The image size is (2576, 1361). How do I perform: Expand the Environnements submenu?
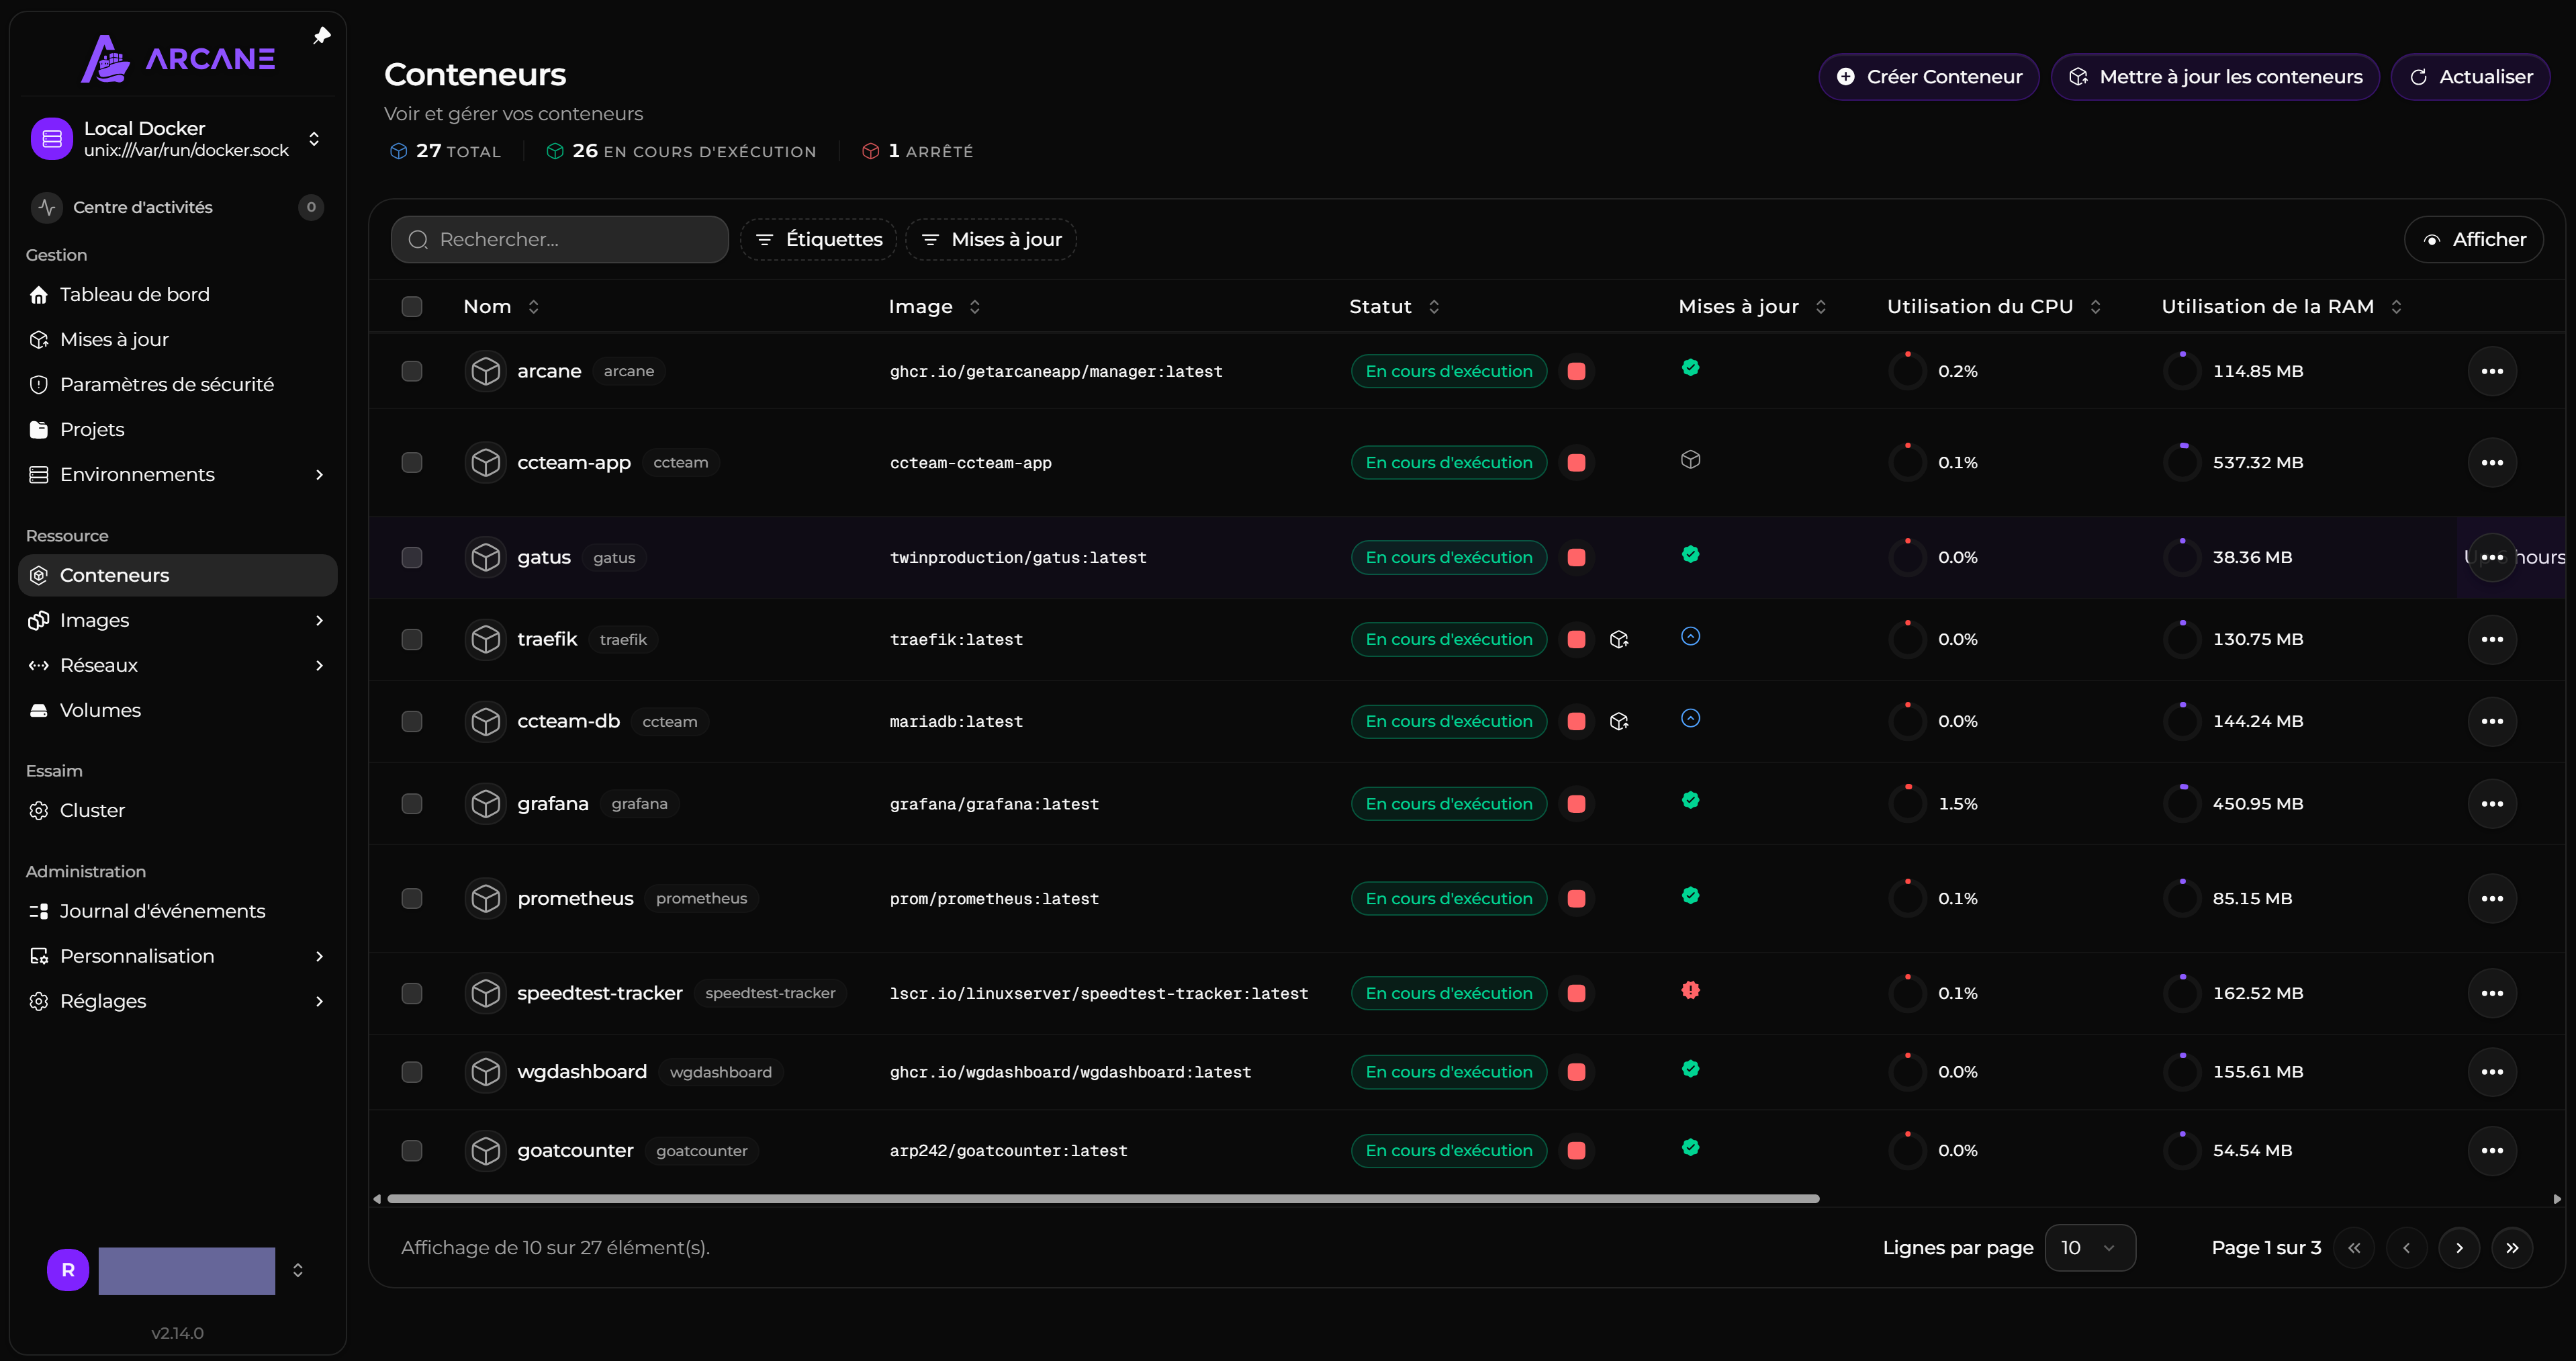click(x=320, y=474)
